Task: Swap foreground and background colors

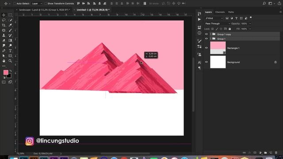Action: 11,71
